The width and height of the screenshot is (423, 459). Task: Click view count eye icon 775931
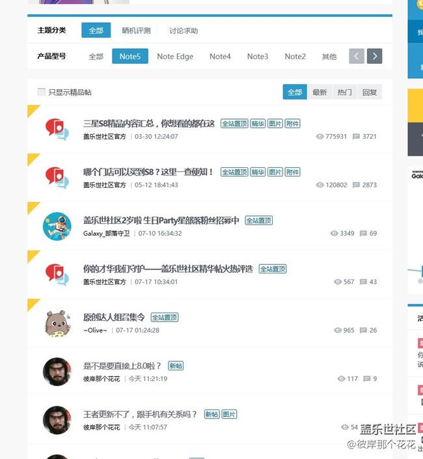pos(320,137)
